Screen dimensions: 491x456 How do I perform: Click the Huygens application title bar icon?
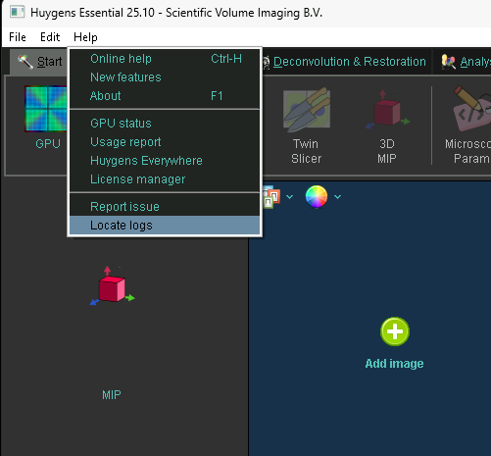tap(17, 13)
